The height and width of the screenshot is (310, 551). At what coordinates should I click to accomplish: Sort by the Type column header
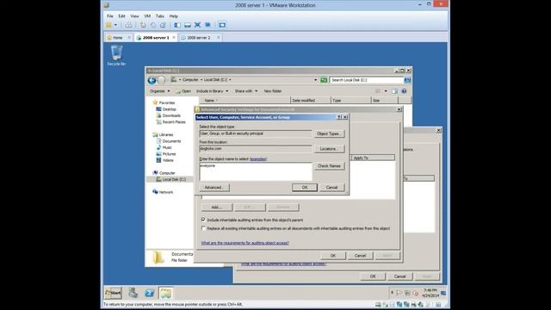click(350, 101)
